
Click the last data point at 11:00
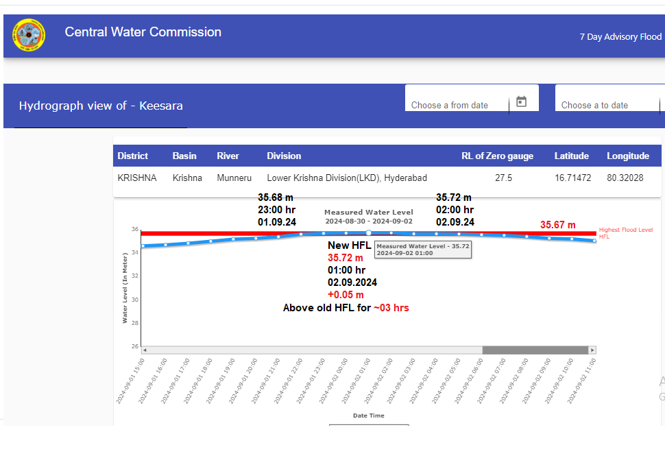(594, 241)
